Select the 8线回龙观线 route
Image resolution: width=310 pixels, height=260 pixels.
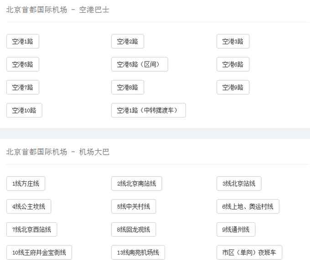pos(134,229)
